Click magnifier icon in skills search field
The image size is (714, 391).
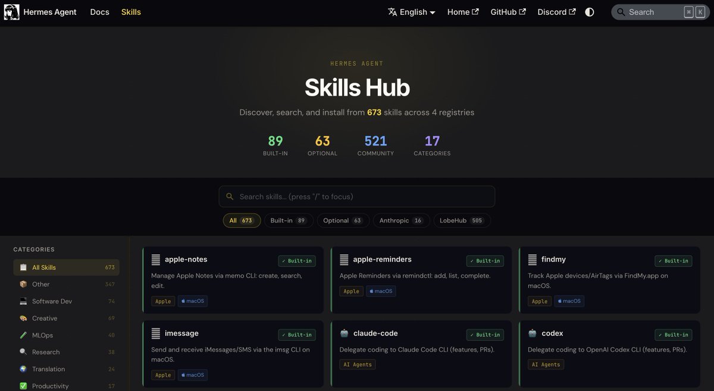click(230, 197)
